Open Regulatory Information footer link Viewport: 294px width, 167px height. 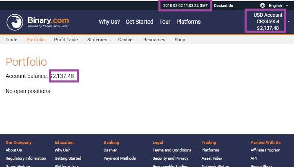[x=26, y=158]
